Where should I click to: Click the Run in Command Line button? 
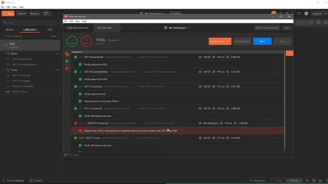click(266, 28)
